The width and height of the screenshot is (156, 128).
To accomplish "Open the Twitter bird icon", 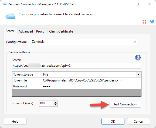I will (x=152, y=22).
